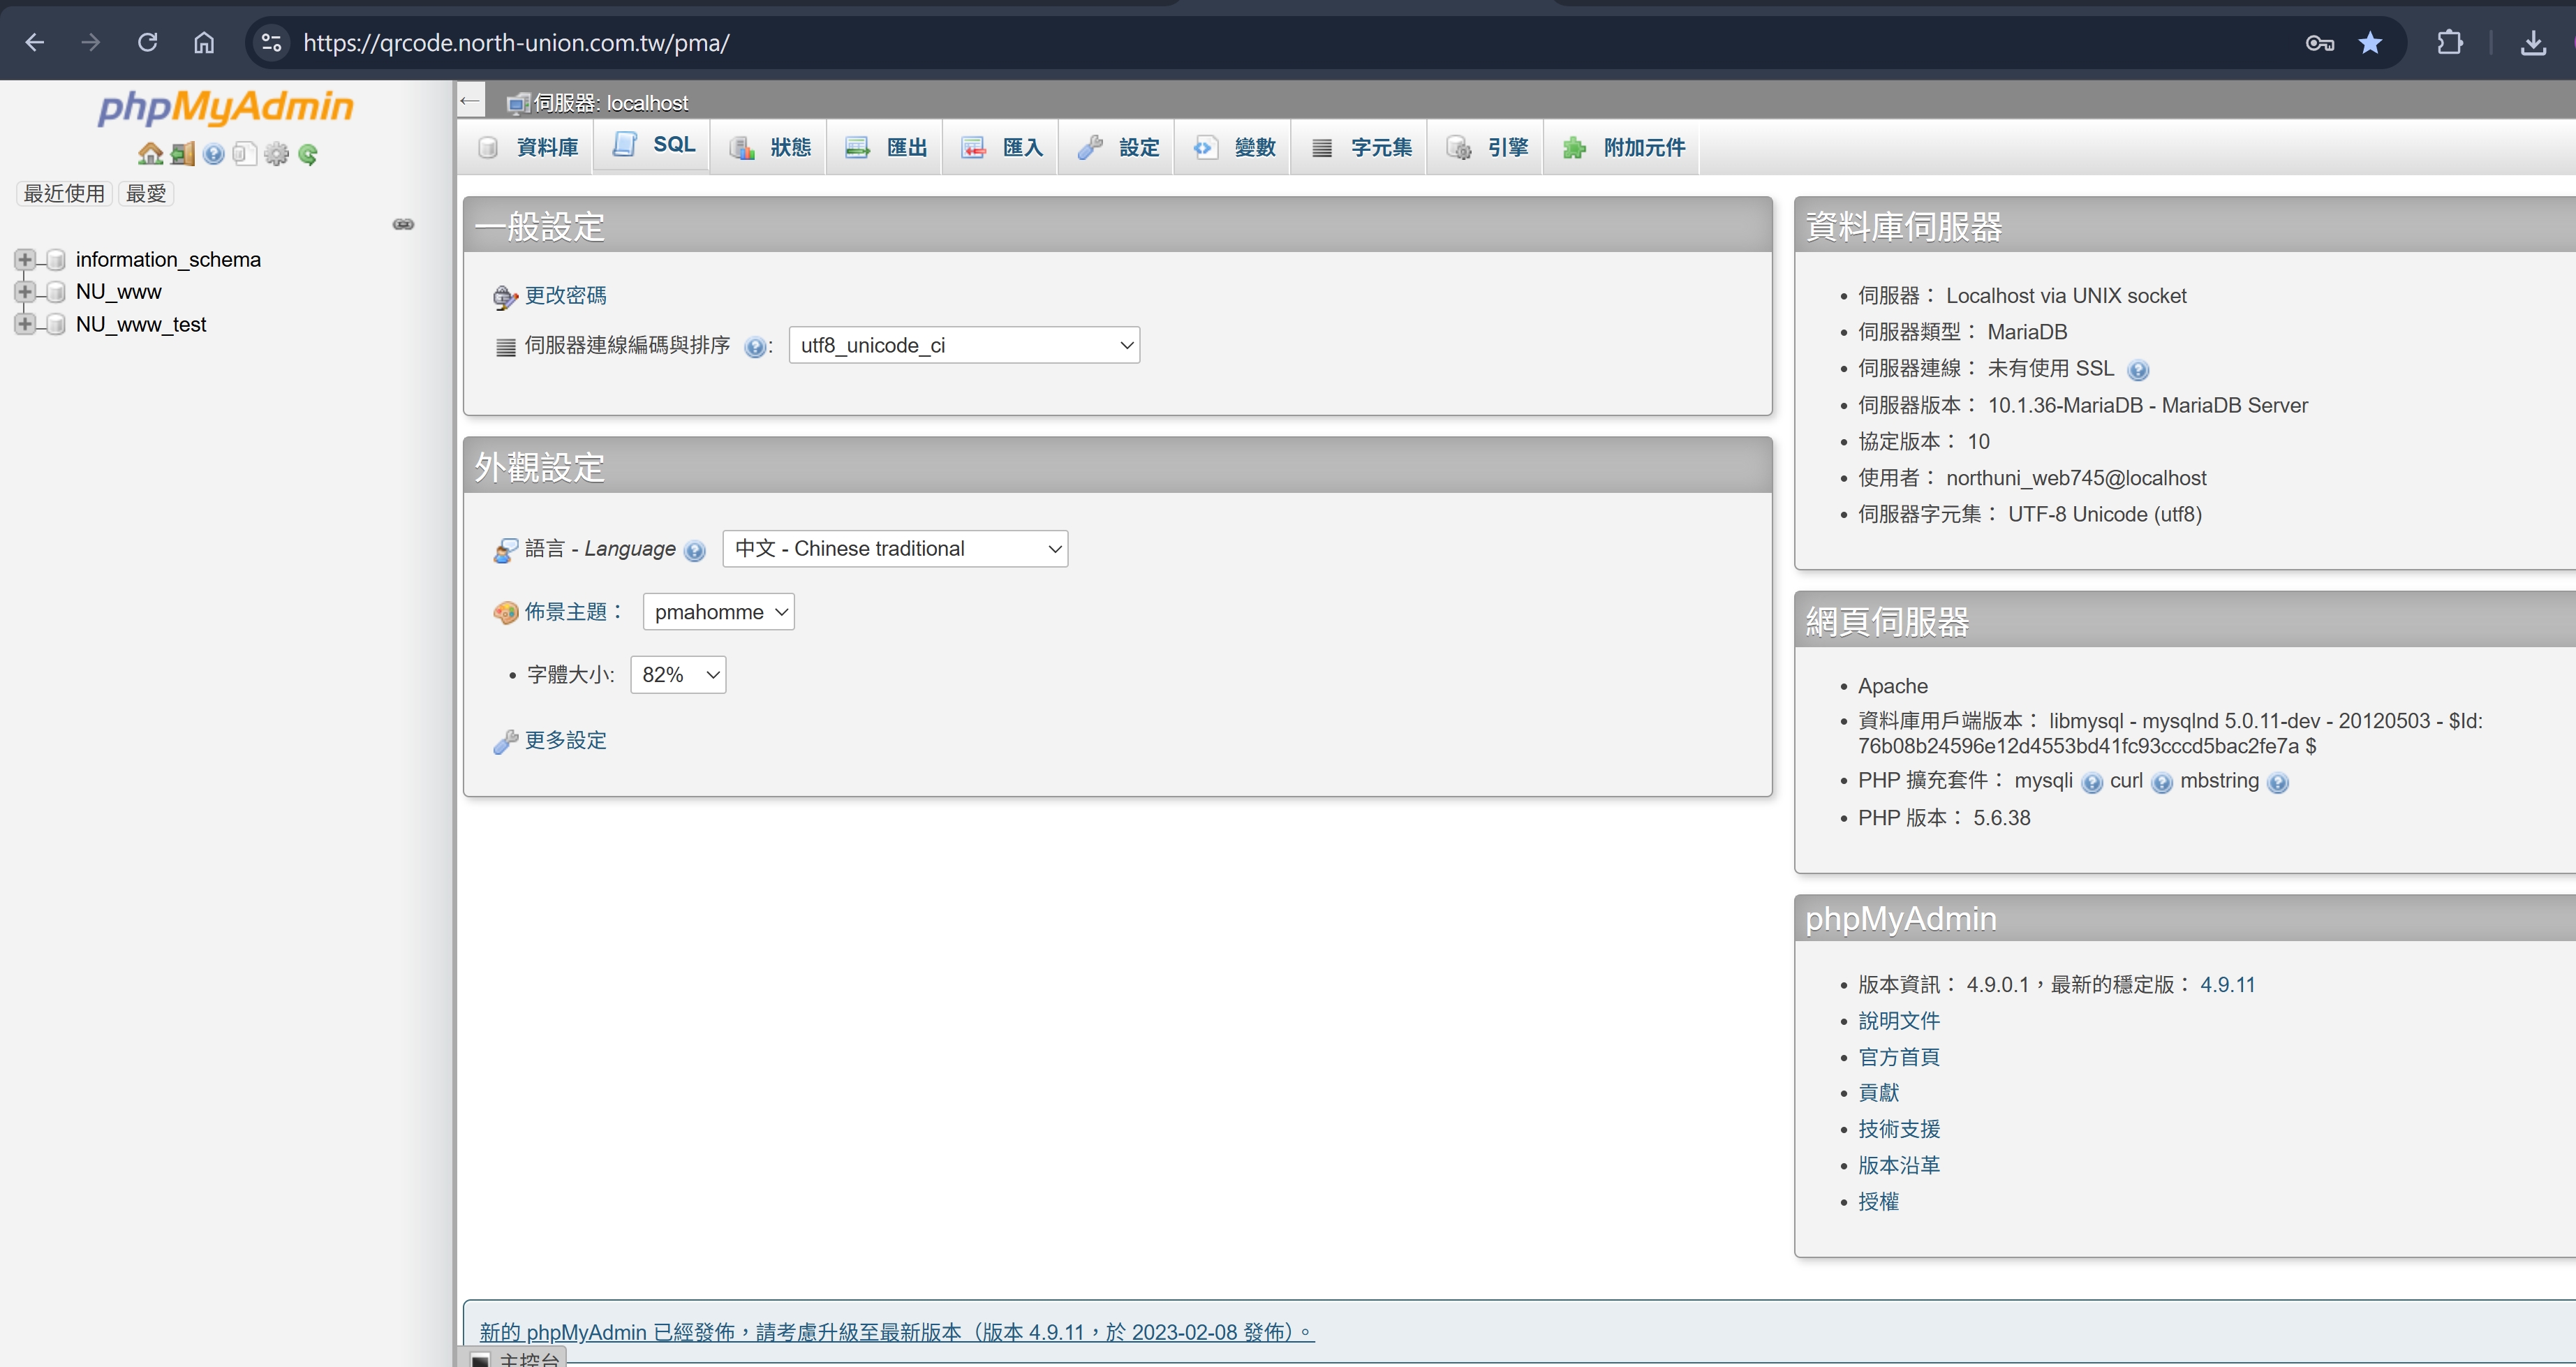Open the 匯入 import tab
This screenshot has height=1367, width=2576.
coord(1001,148)
